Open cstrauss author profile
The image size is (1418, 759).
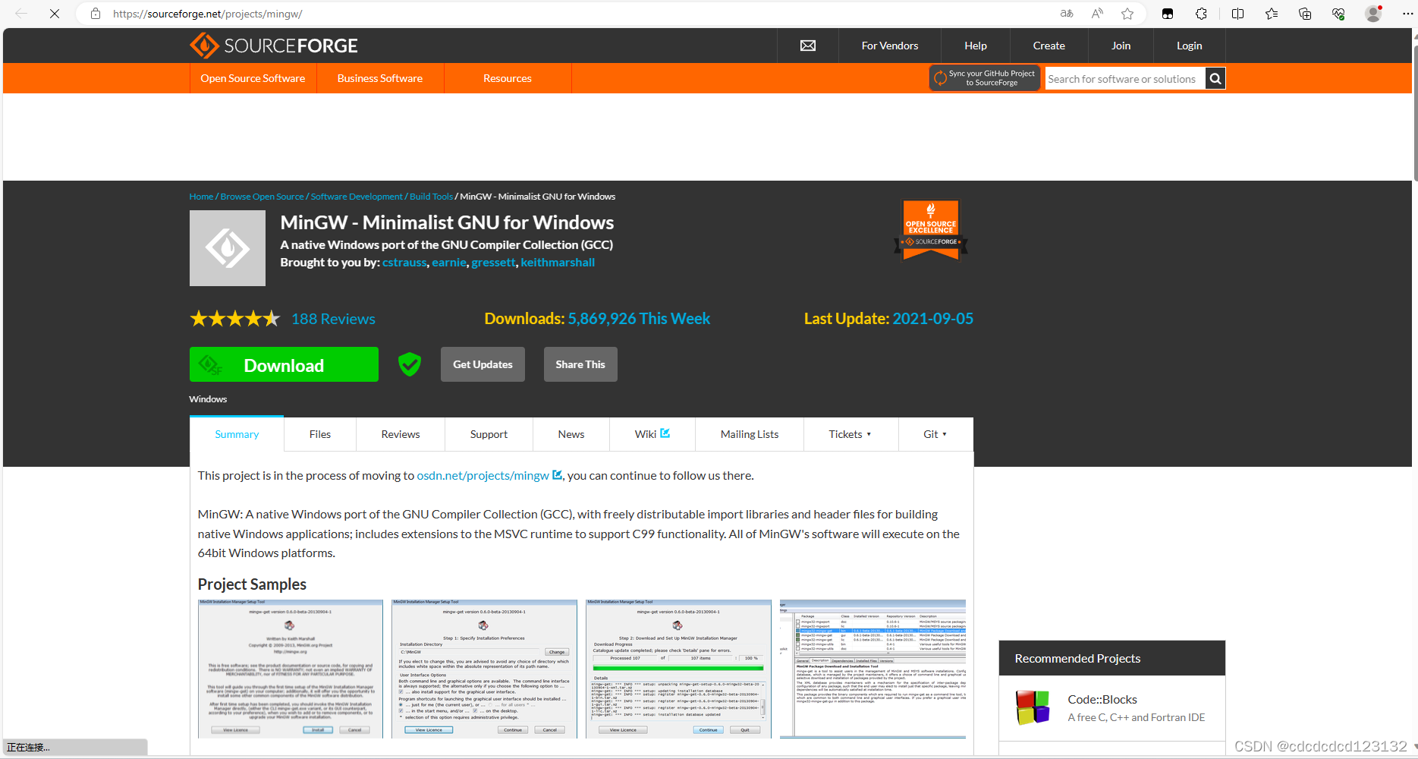click(404, 262)
